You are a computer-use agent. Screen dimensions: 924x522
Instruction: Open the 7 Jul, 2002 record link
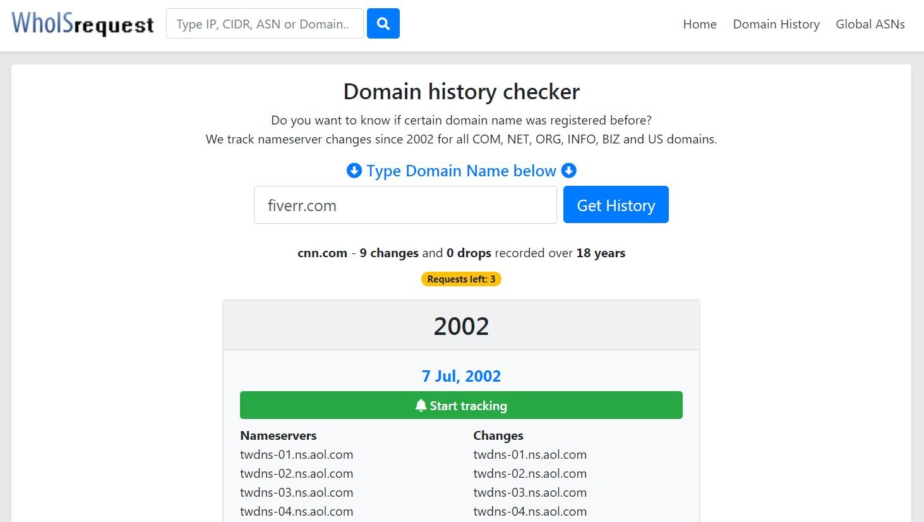click(x=461, y=375)
